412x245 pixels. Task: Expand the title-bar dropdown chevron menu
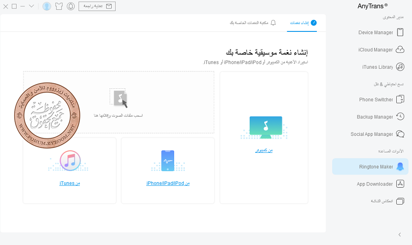tap(31, 6)
